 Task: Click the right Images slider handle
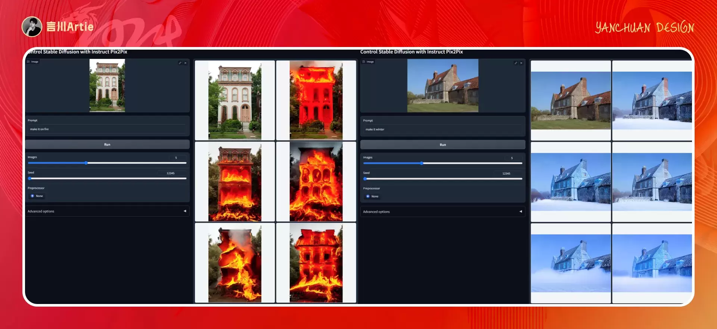click(x=422, y=163)
